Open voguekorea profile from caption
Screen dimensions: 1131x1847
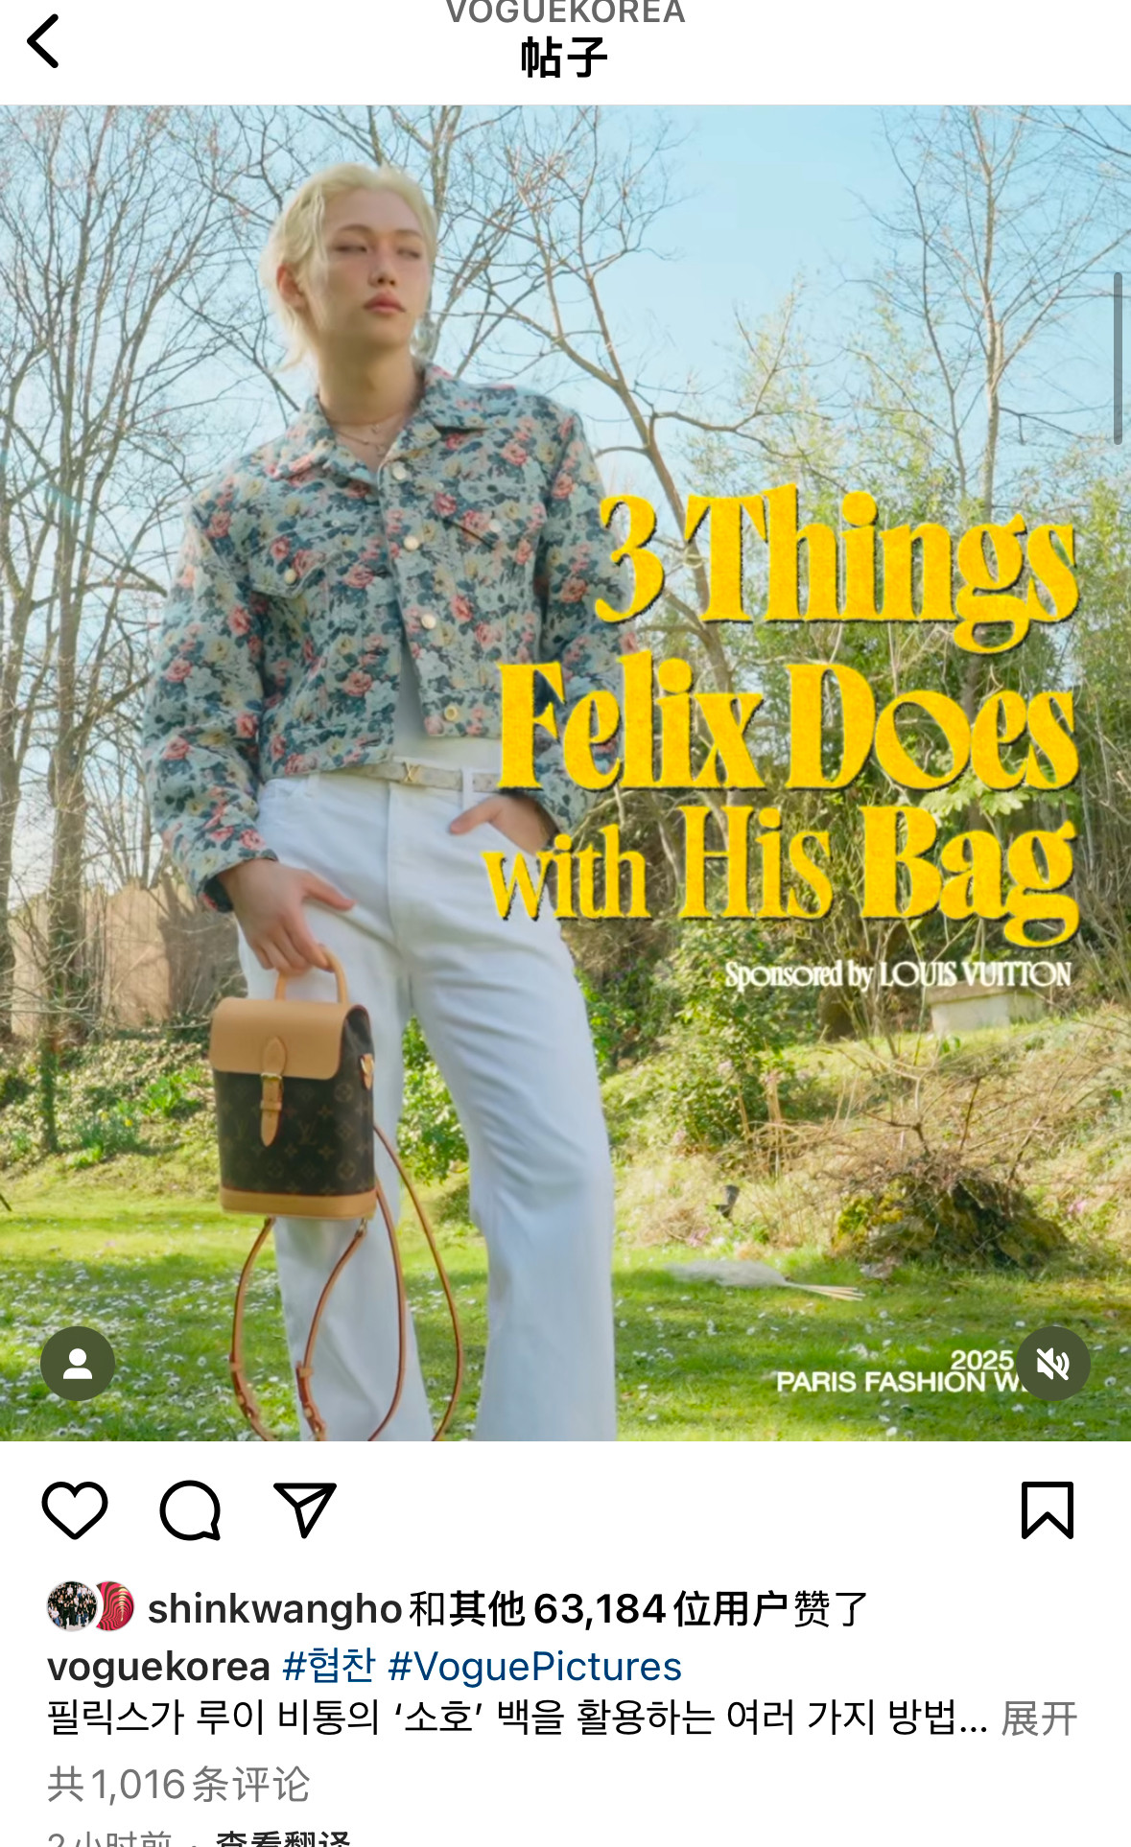click(x=159, y=1666)
